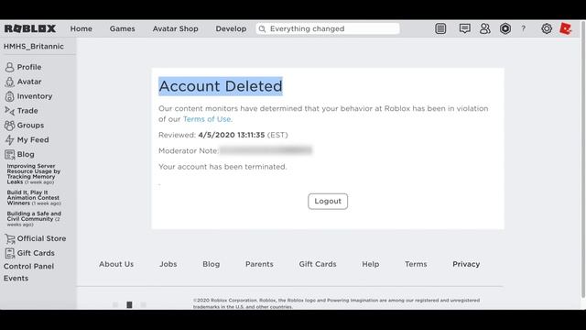
Task: Open the friends icon in top bar
Action: coord(485,28)
